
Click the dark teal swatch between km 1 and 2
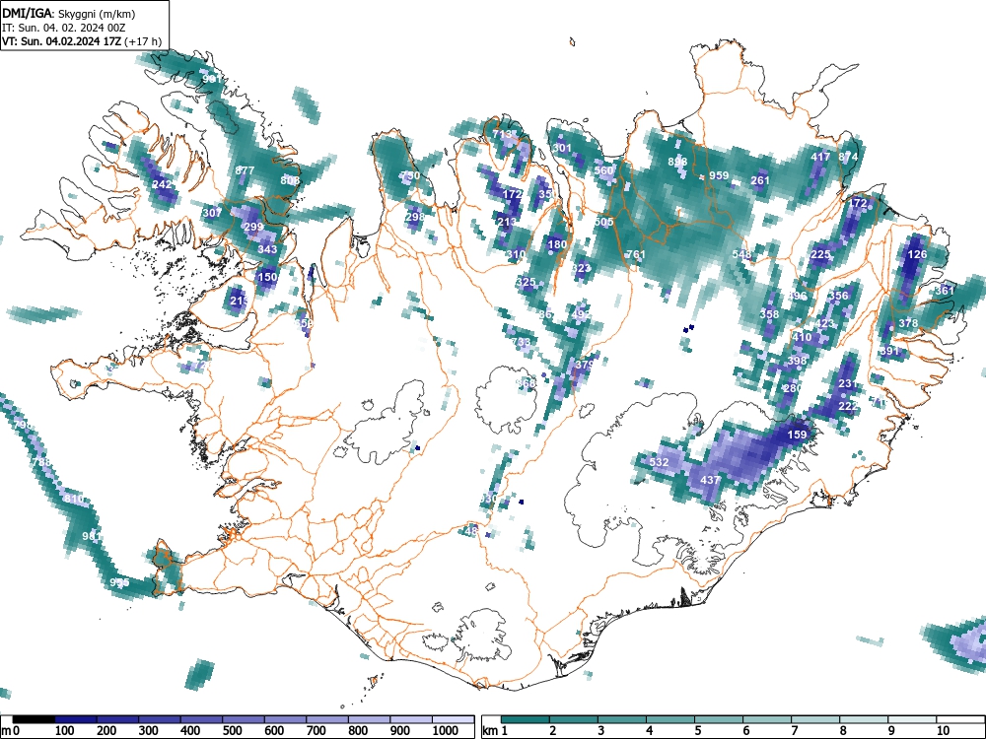tap(526, 719)
